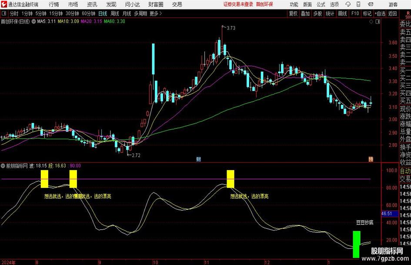This screenshot has width=411, height=265.
Task: Click the 段: 16.63 indicator value
Action: pos(57,166)
